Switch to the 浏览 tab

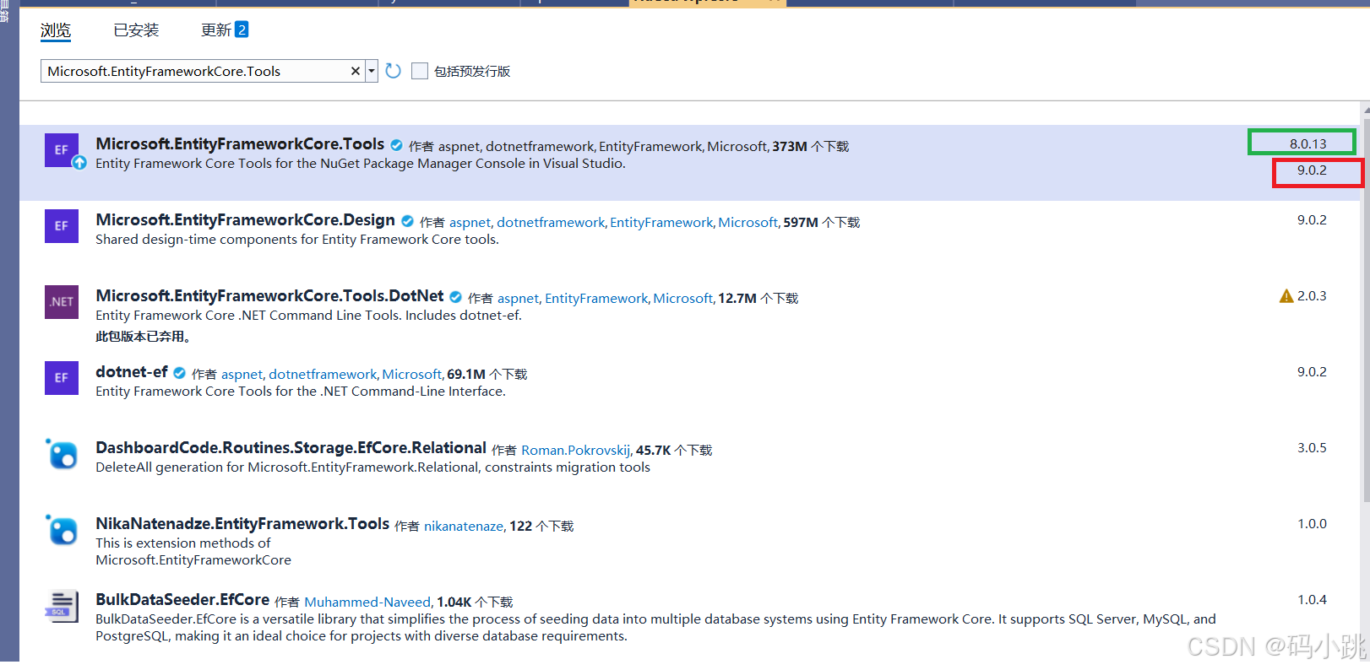(x=56, y=30)
